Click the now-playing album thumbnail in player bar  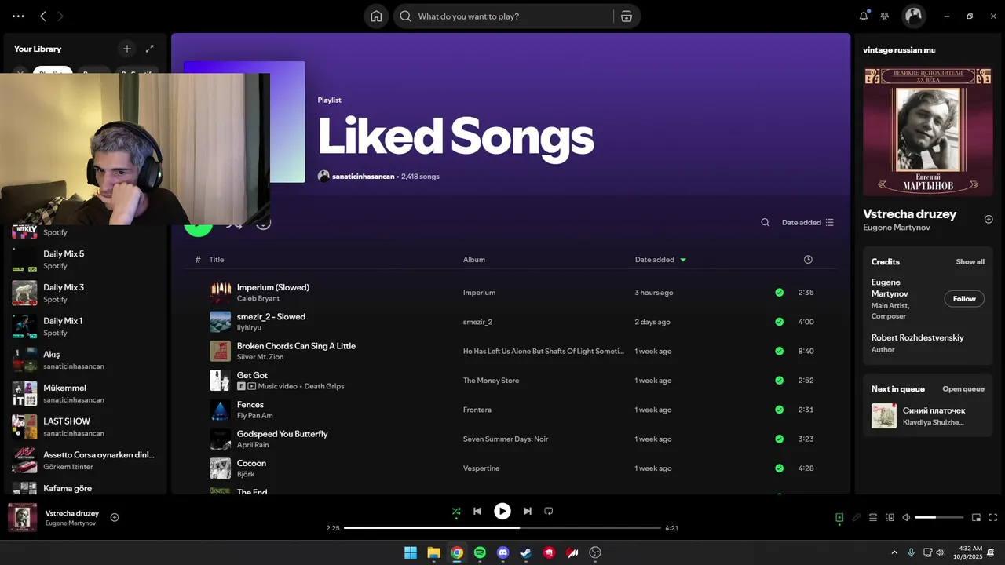(22, 518)
